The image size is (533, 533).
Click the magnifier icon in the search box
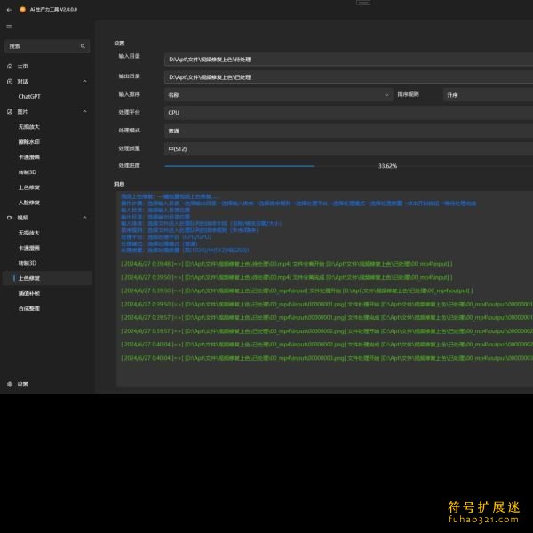83,46
